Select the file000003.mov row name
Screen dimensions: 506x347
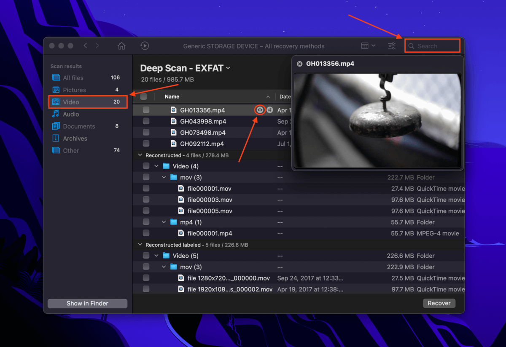tap(210, 200)
